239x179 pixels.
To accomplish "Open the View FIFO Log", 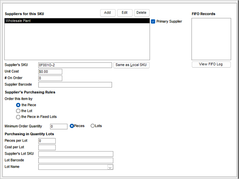I will point(211,64).
